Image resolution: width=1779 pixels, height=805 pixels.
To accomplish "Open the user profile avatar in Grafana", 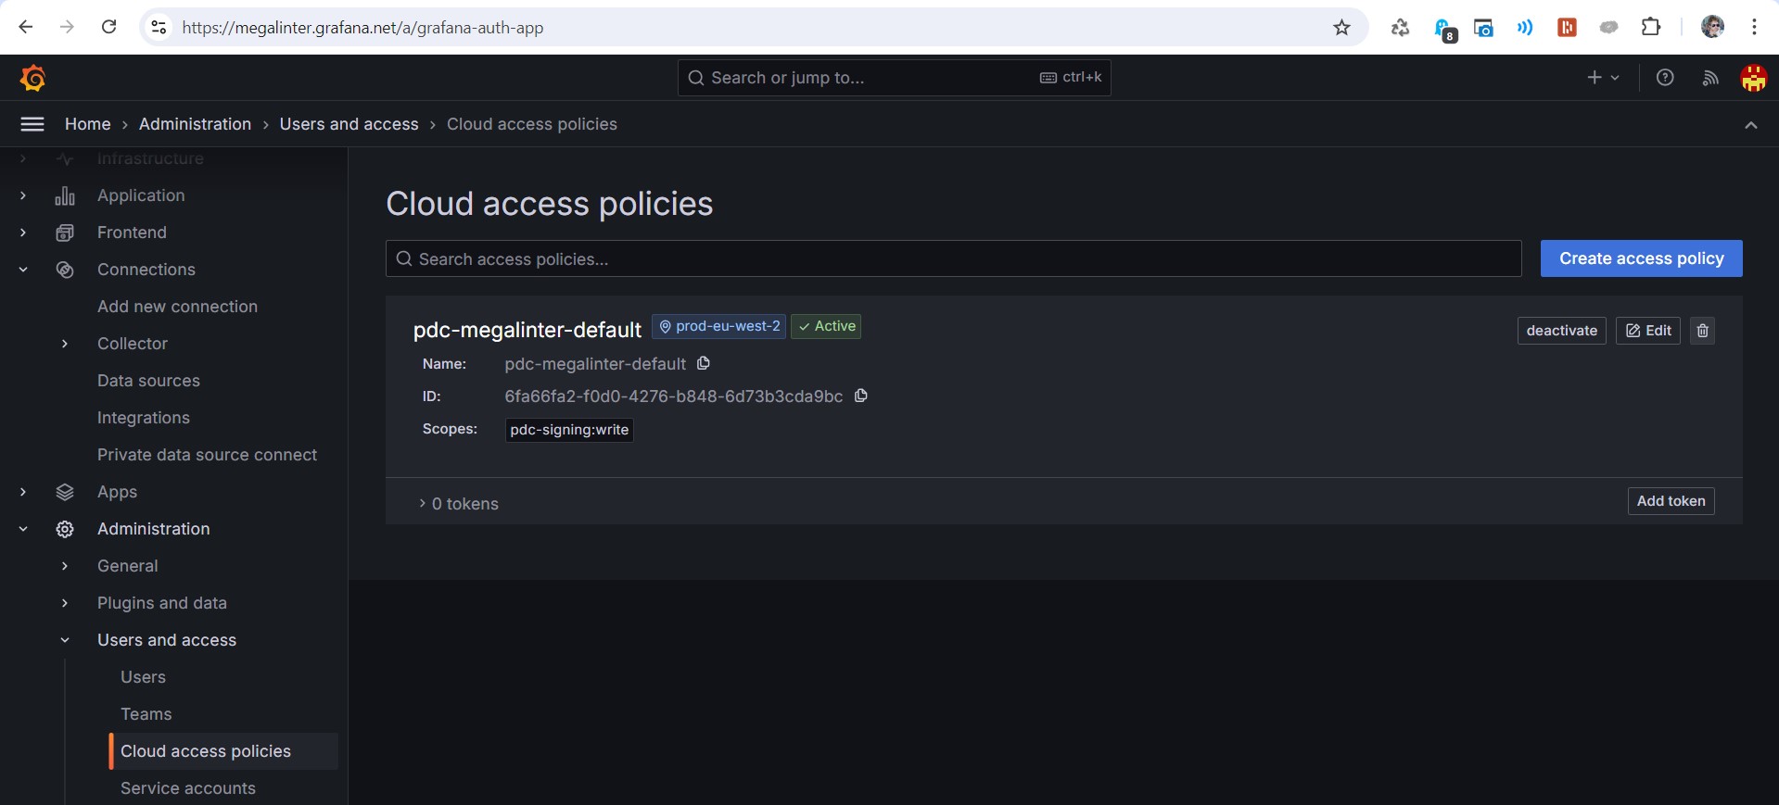I will point(1753,78).
